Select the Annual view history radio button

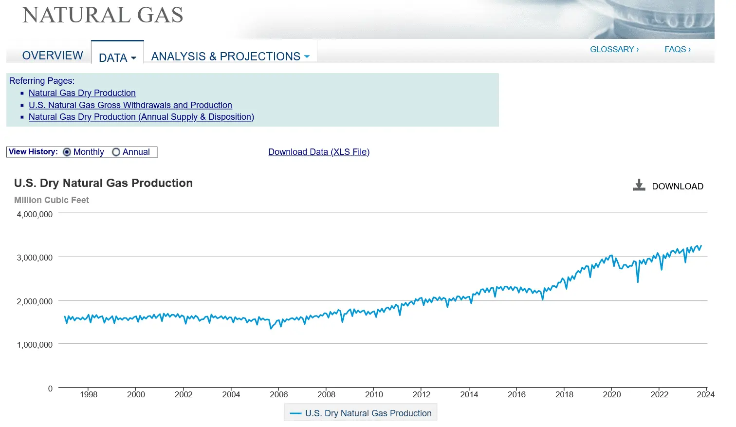[116, 152]
